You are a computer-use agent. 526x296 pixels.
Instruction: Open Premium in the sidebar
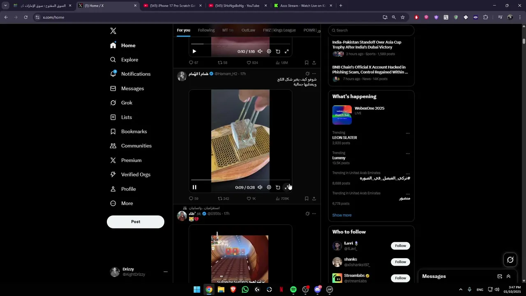[x=126, y=160]
